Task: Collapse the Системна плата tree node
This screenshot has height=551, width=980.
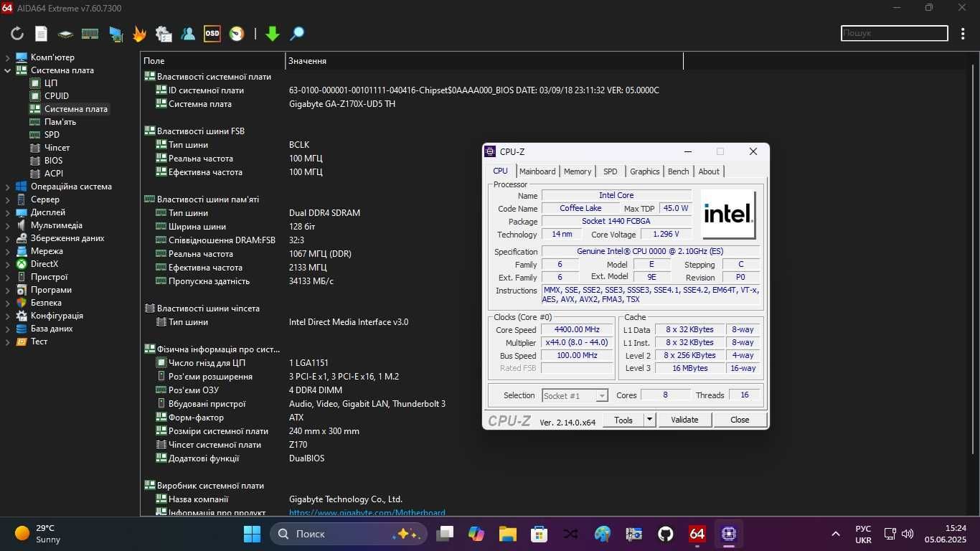Action: pos(7,70)
